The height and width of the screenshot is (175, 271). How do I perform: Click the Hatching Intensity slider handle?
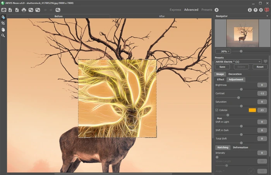point(217,157)
